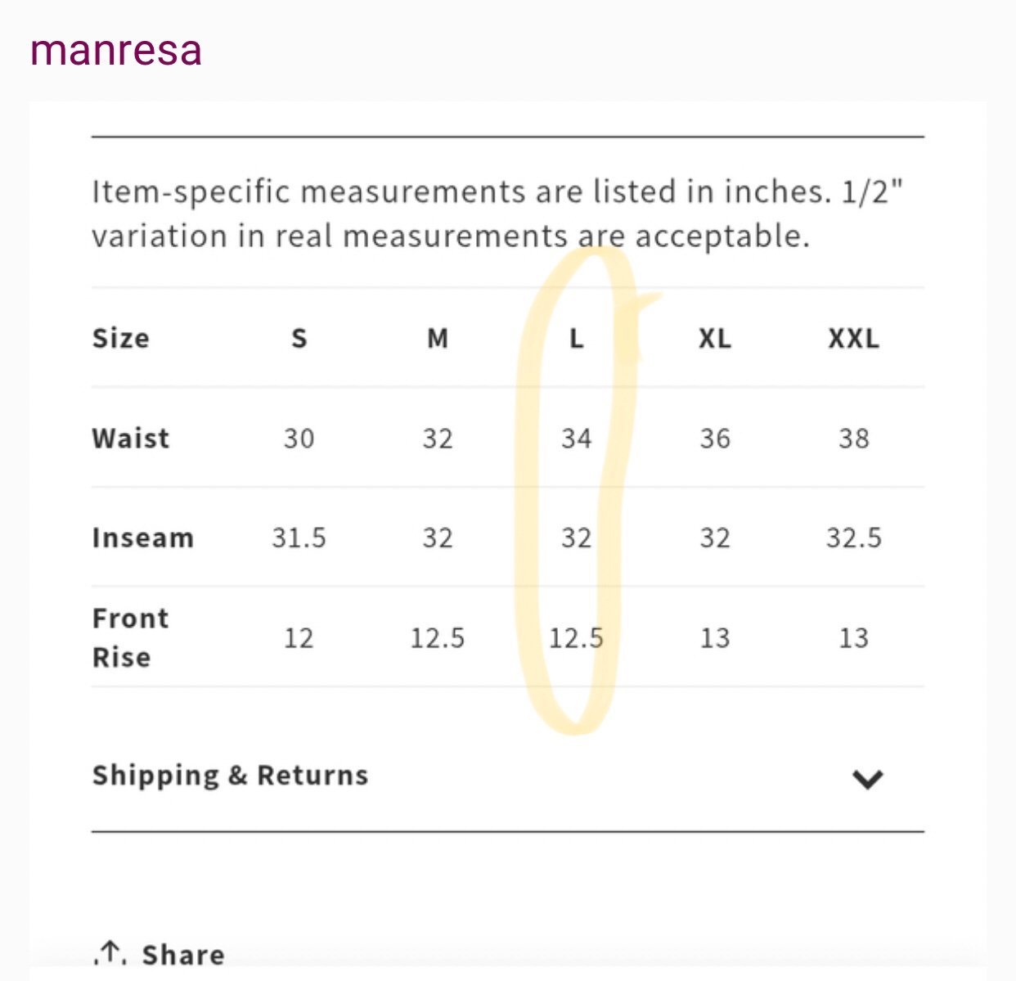
Task: Click the Share upload icon
Action: click(110, 954)
